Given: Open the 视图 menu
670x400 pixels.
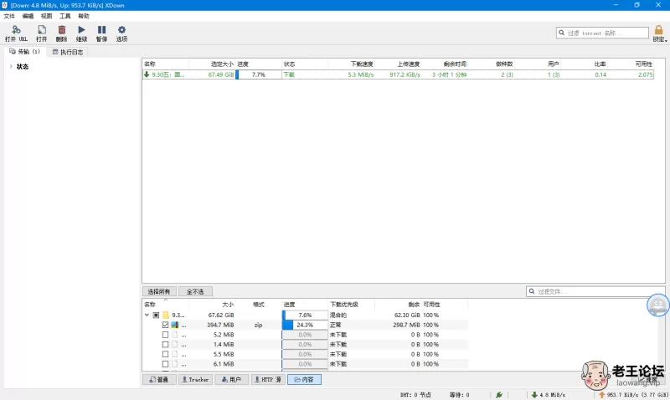Looking at the screenshot, I should pyautogui.click(x=47, y=16).
